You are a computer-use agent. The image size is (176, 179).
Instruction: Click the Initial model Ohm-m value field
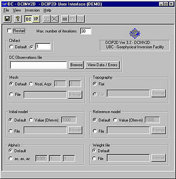(69, 120)
